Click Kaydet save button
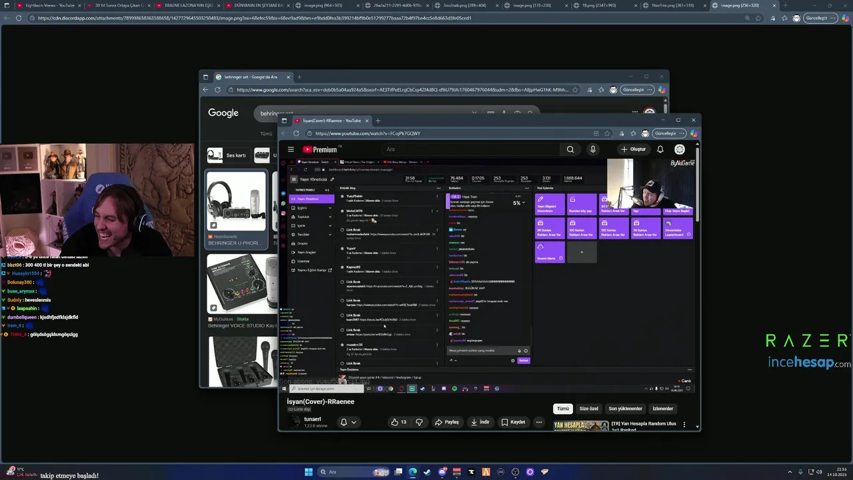The width and height of the screenshot is (853, 480). (x=513, y=422)
